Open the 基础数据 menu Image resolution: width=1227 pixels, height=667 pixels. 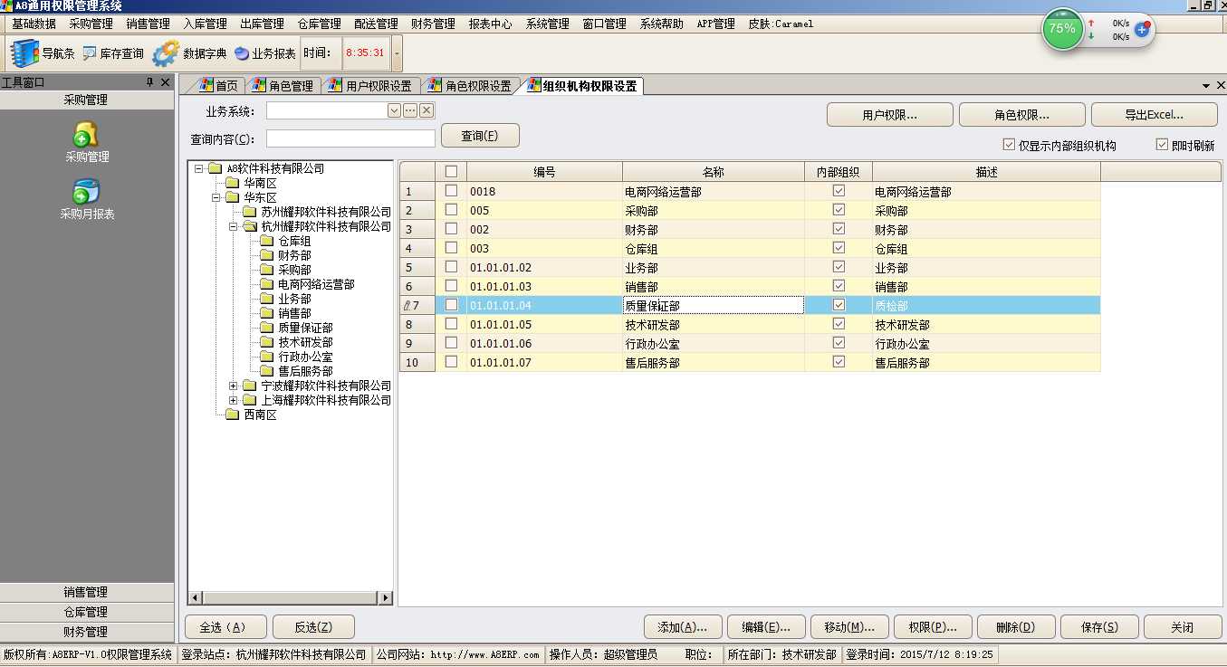(x=34, y=24)
